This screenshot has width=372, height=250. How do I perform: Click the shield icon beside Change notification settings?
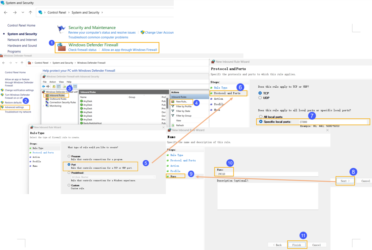pos(2,90)
